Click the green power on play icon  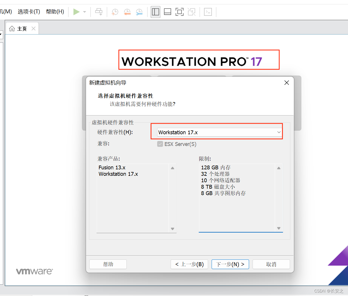[76, 12]
